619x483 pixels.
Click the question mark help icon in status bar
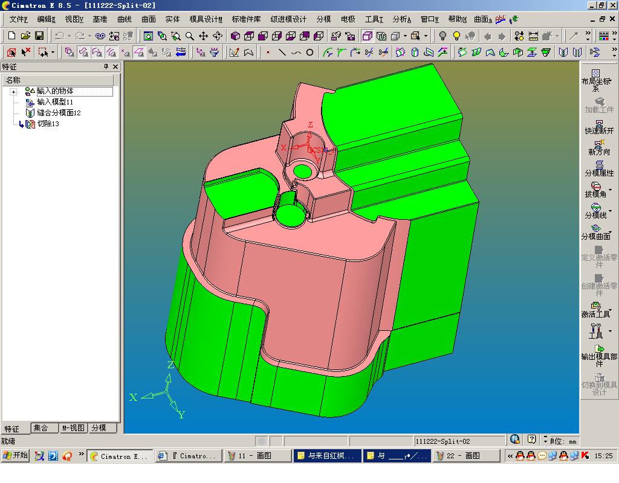coord(532,440)
